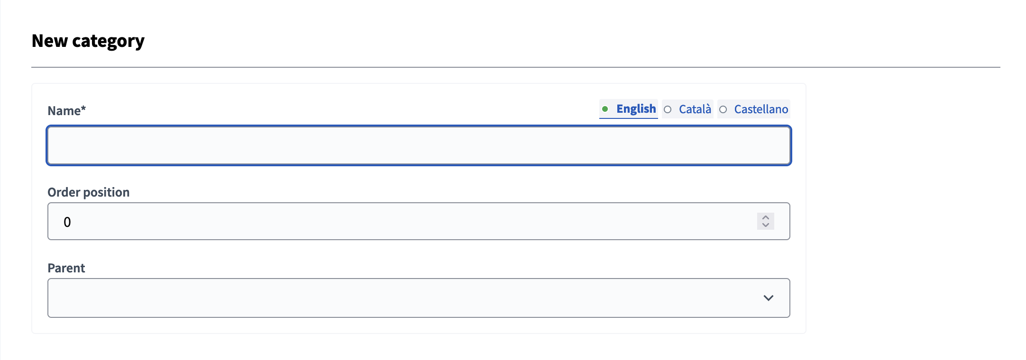Select Català as the active translation
The image size is (1026, 360).
tap(695, 109)
